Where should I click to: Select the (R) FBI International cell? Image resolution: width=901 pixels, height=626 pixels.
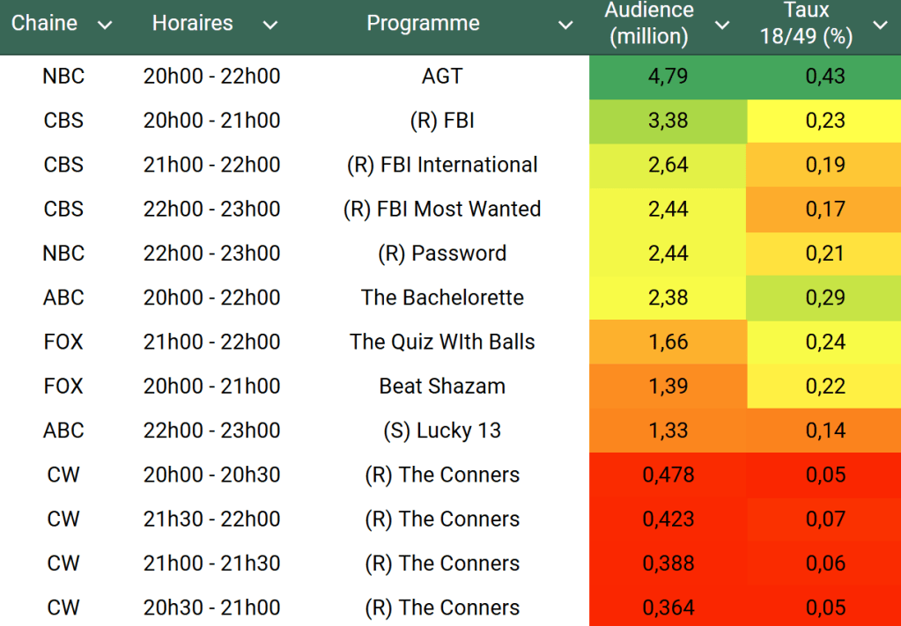tap(442, 165)
